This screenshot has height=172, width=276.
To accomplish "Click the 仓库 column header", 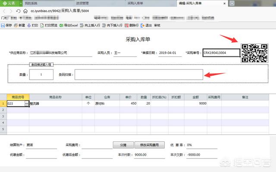I will pos(107,97).
